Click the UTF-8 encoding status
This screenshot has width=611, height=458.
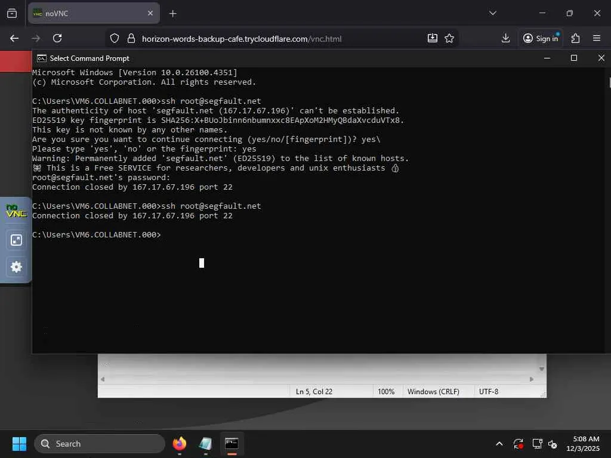tap(489, 391)
